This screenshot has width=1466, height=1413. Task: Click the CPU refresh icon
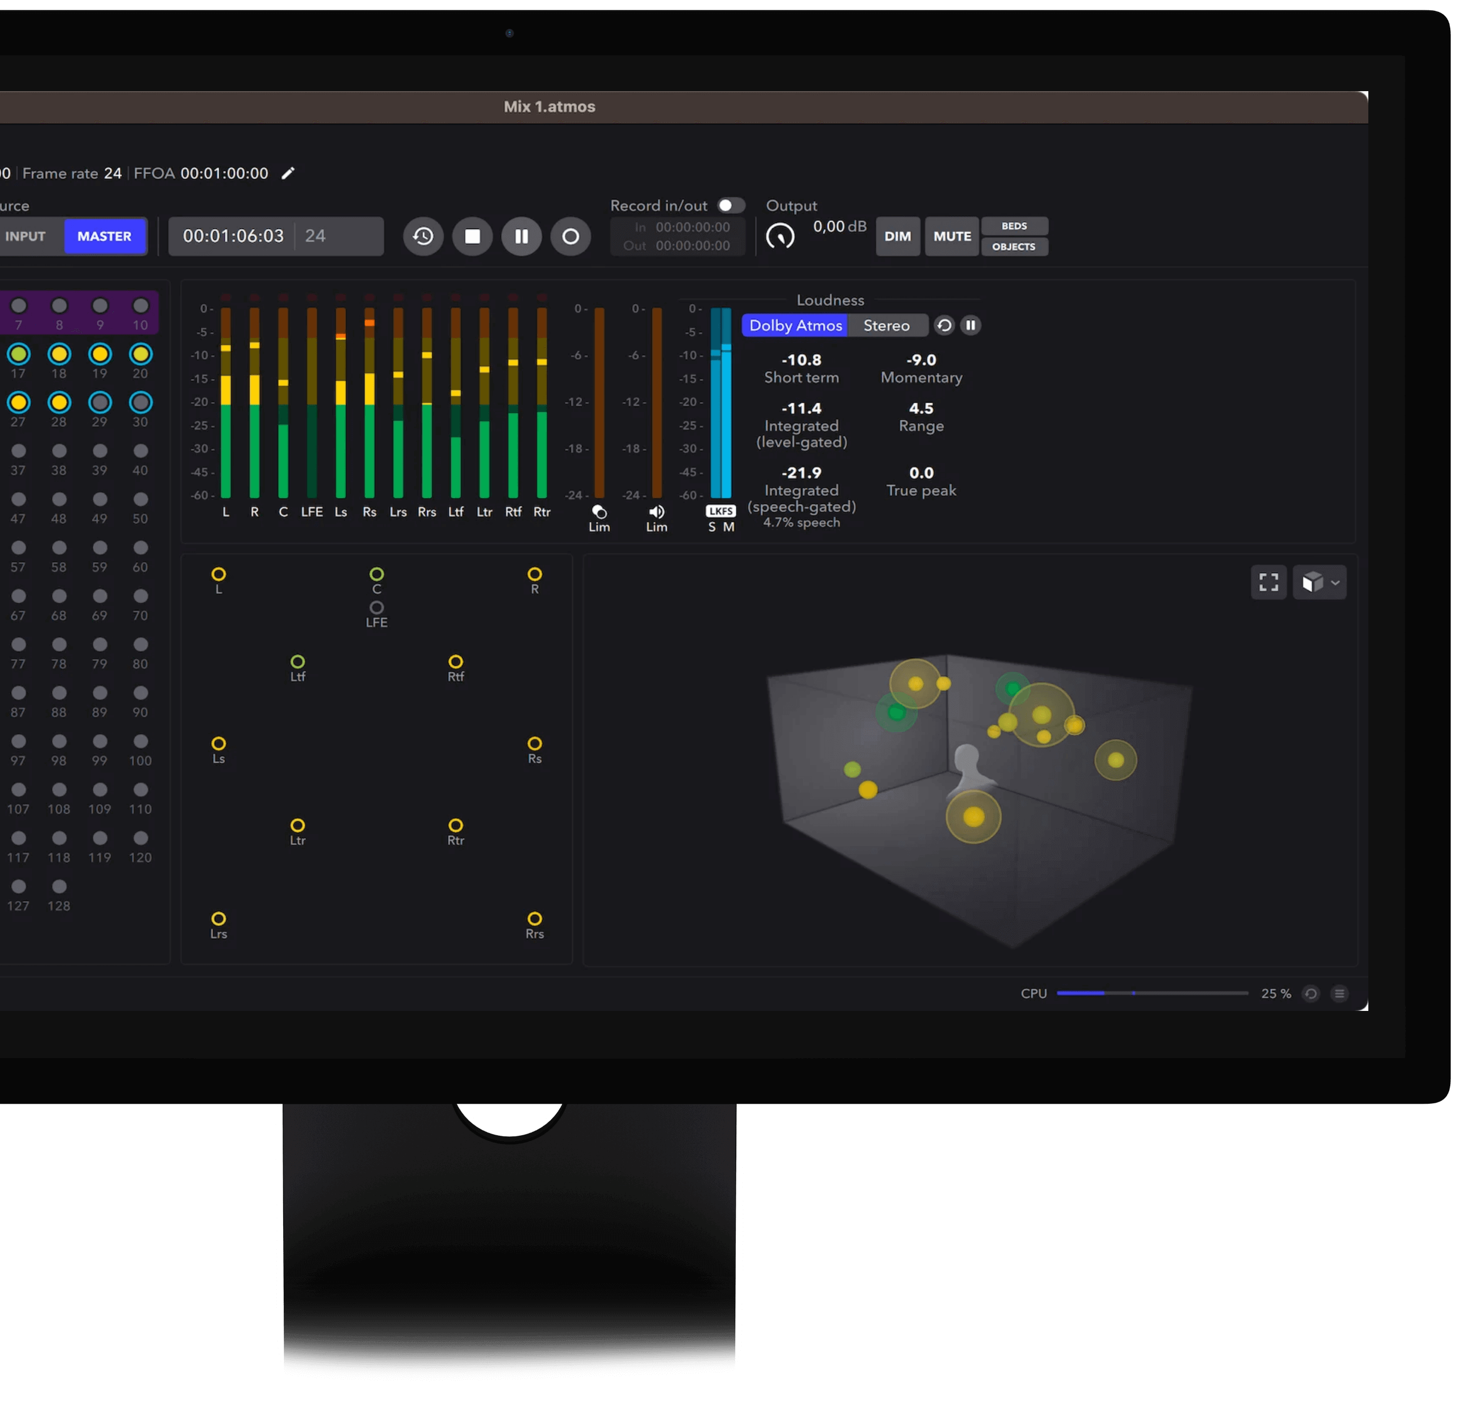(x=1310, y=994)
